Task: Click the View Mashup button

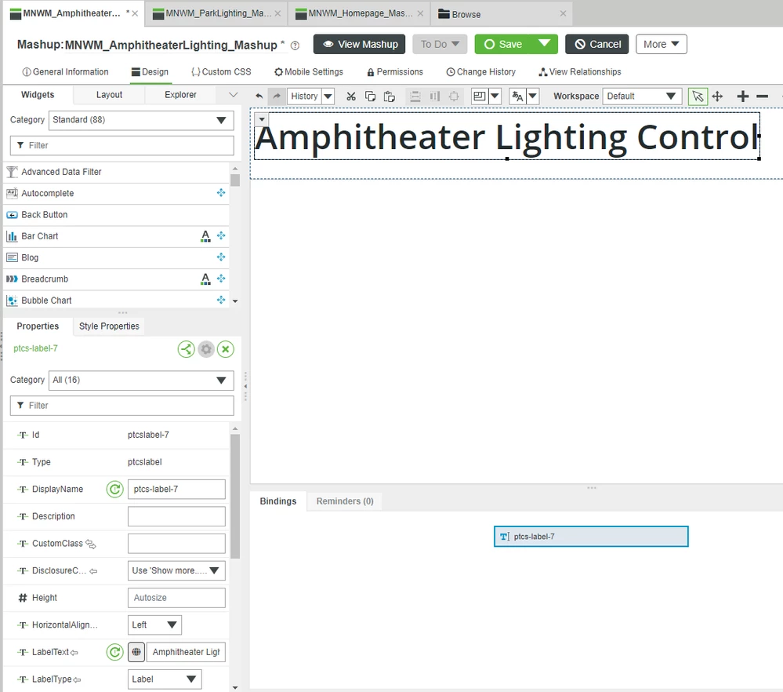Action: [360, 44]
